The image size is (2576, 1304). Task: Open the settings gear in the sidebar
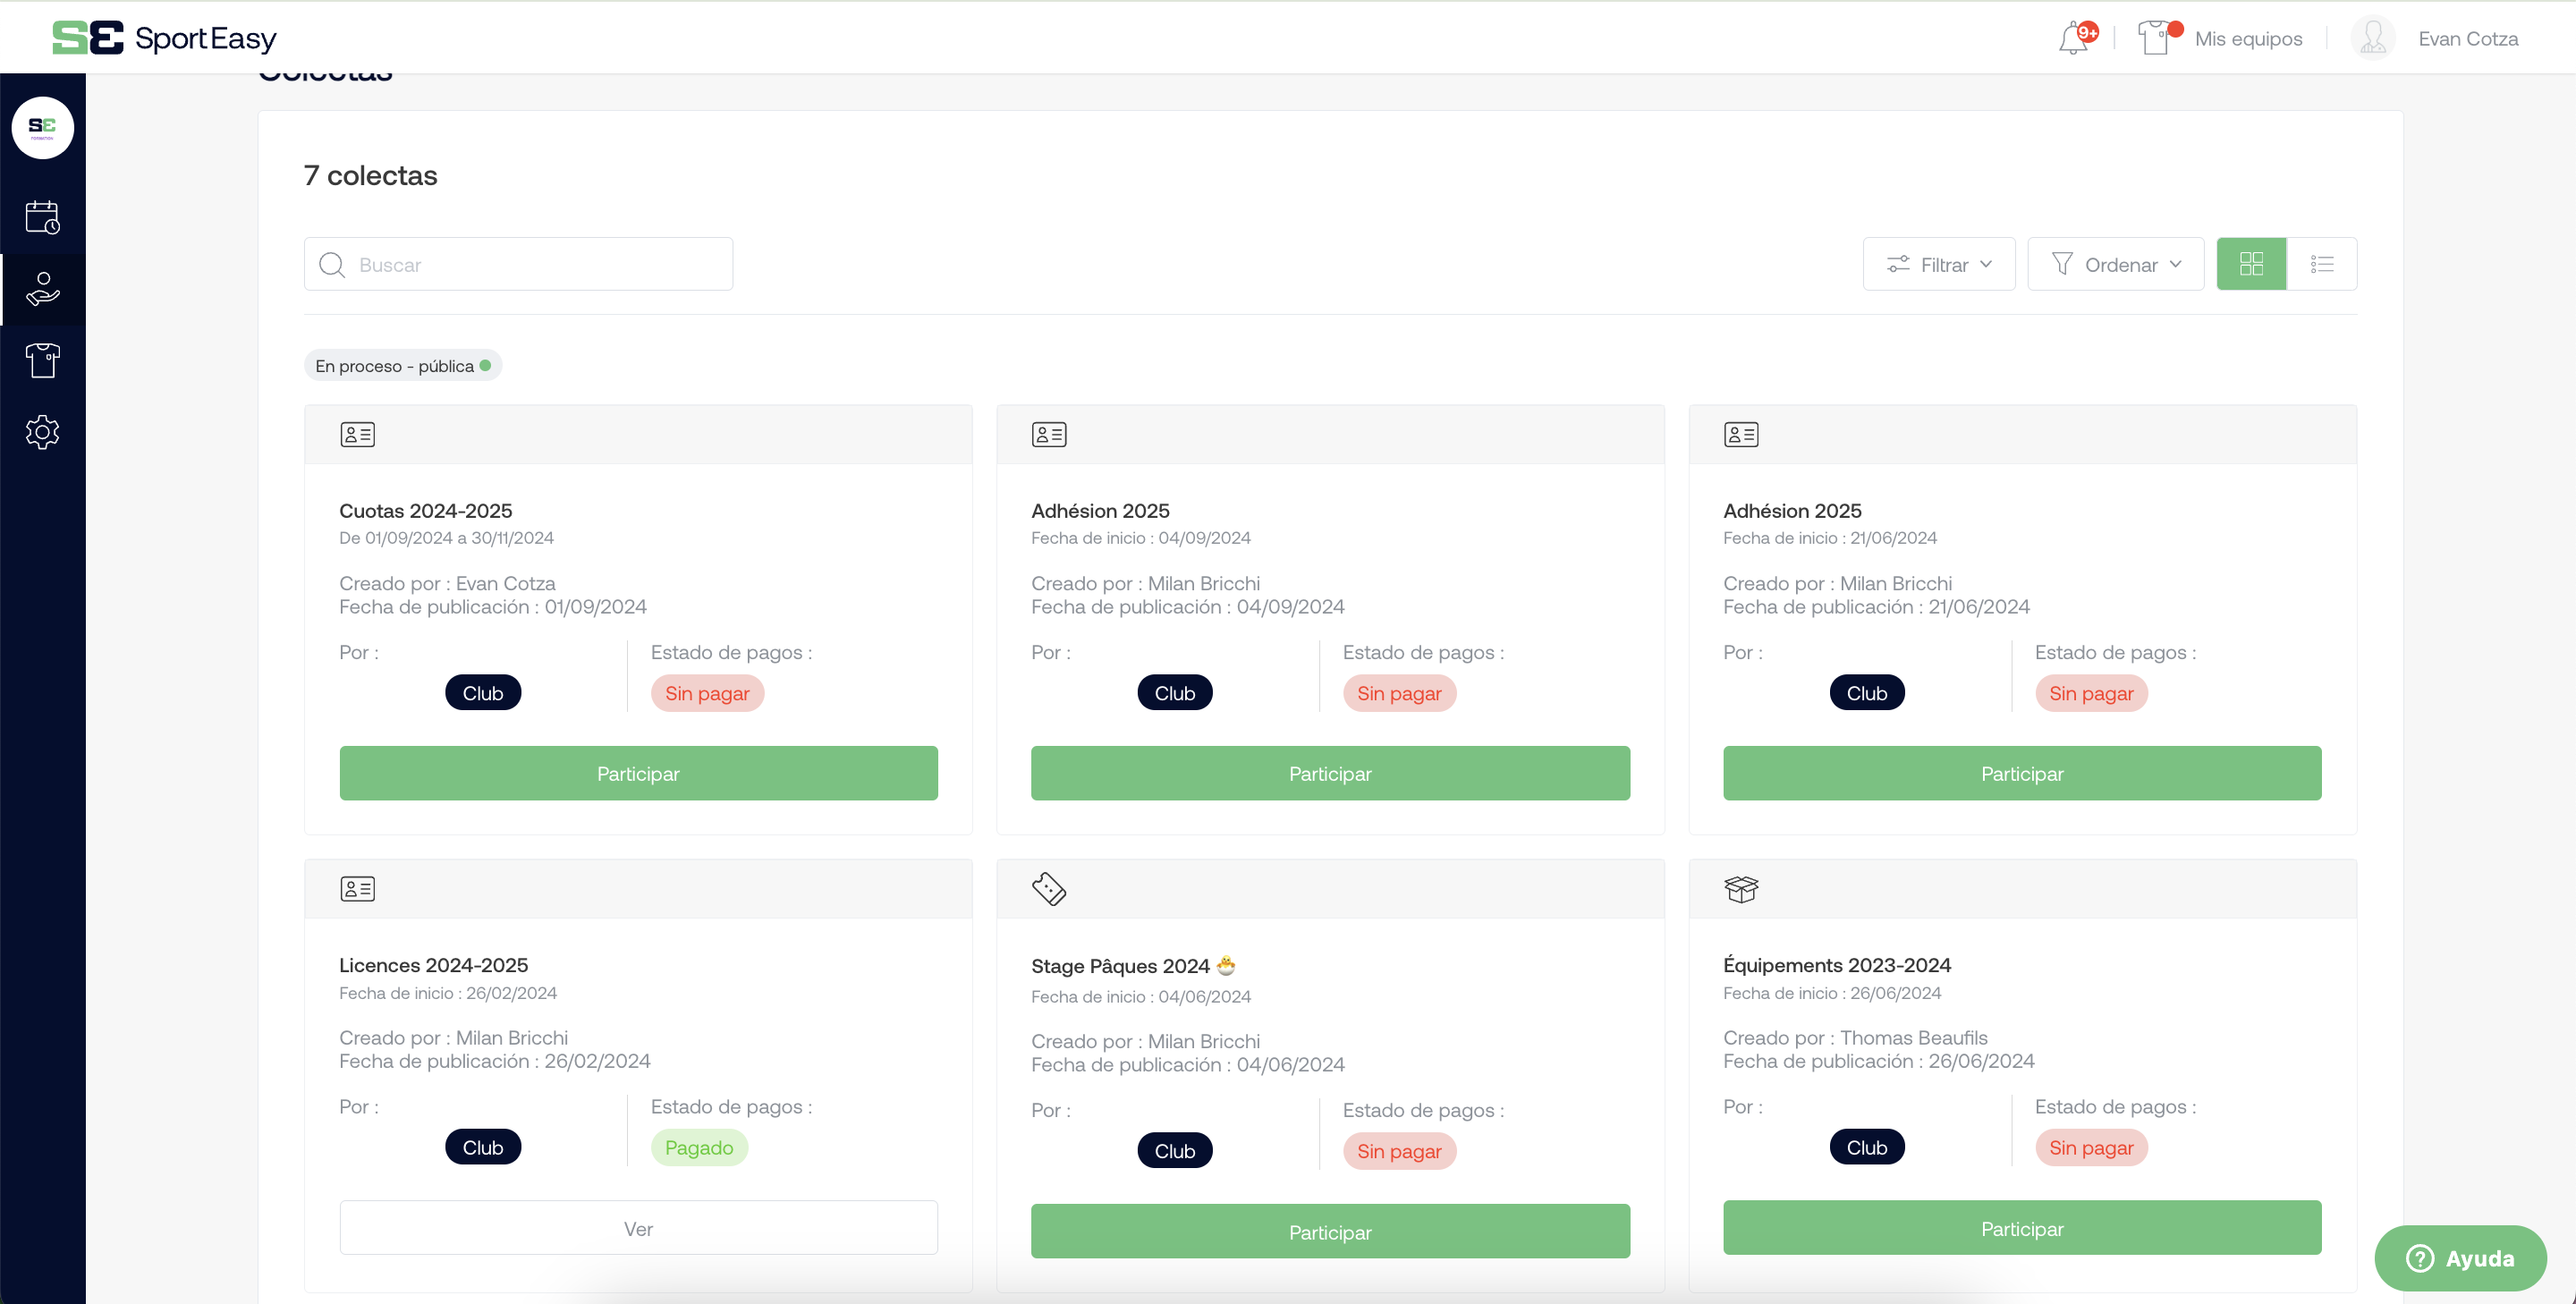(42, 432)
